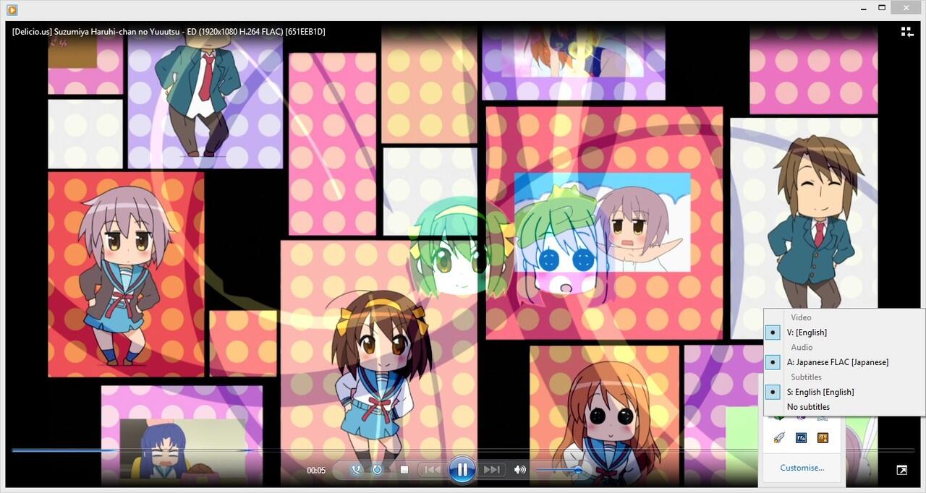Screen dimensions: 926x493
Task: Stop playback with the square stop button
Action: 404,470
